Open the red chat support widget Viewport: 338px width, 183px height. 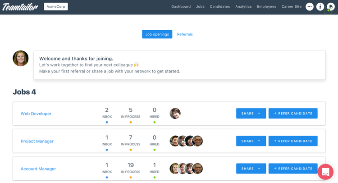tap(325, 172)
